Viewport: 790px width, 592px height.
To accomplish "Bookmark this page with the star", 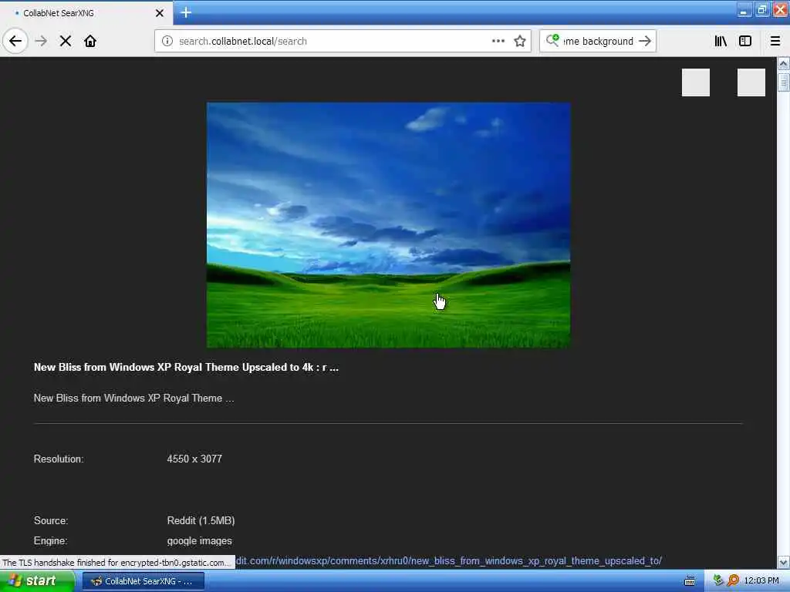I will point(520,41).
